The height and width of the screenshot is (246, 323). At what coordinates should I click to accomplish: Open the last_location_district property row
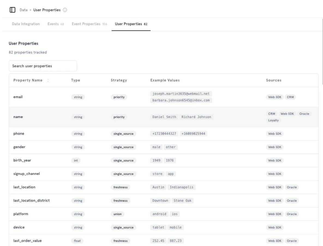pyautogui.click(x=164, y=201)
